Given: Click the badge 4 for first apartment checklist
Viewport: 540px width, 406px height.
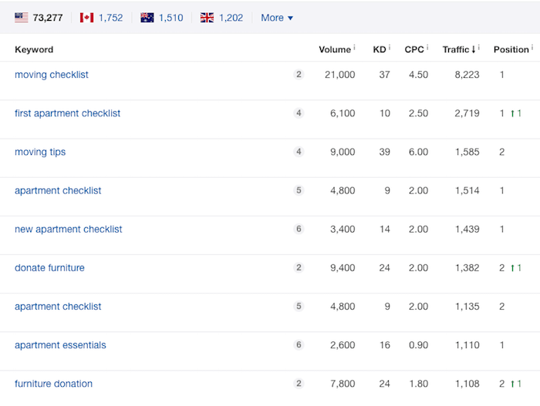Looking at the screenshot, I should tap(299, 112).
